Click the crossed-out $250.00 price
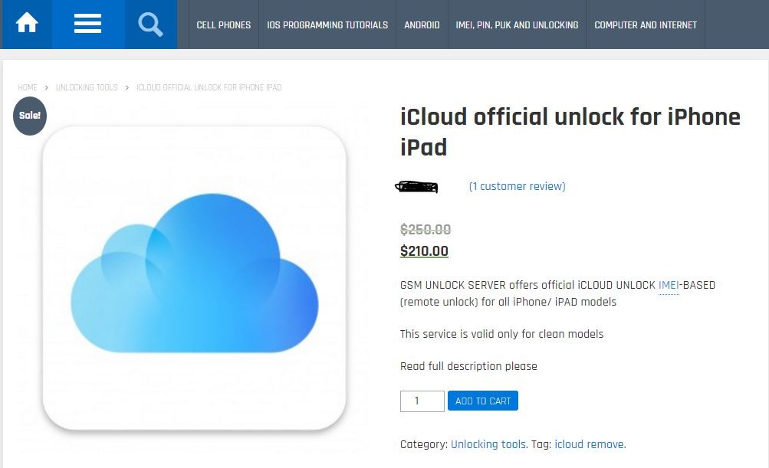Screen dimensions: 769x468 tap(426, 229)
